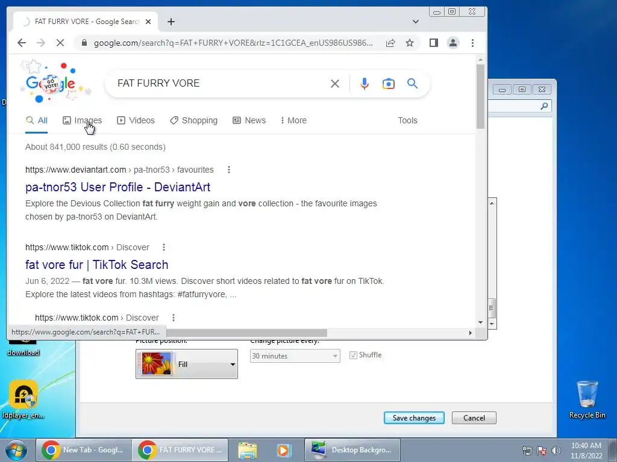617x462 pixels.
Task: View site security padlock info
Action: tap(84, 43)
